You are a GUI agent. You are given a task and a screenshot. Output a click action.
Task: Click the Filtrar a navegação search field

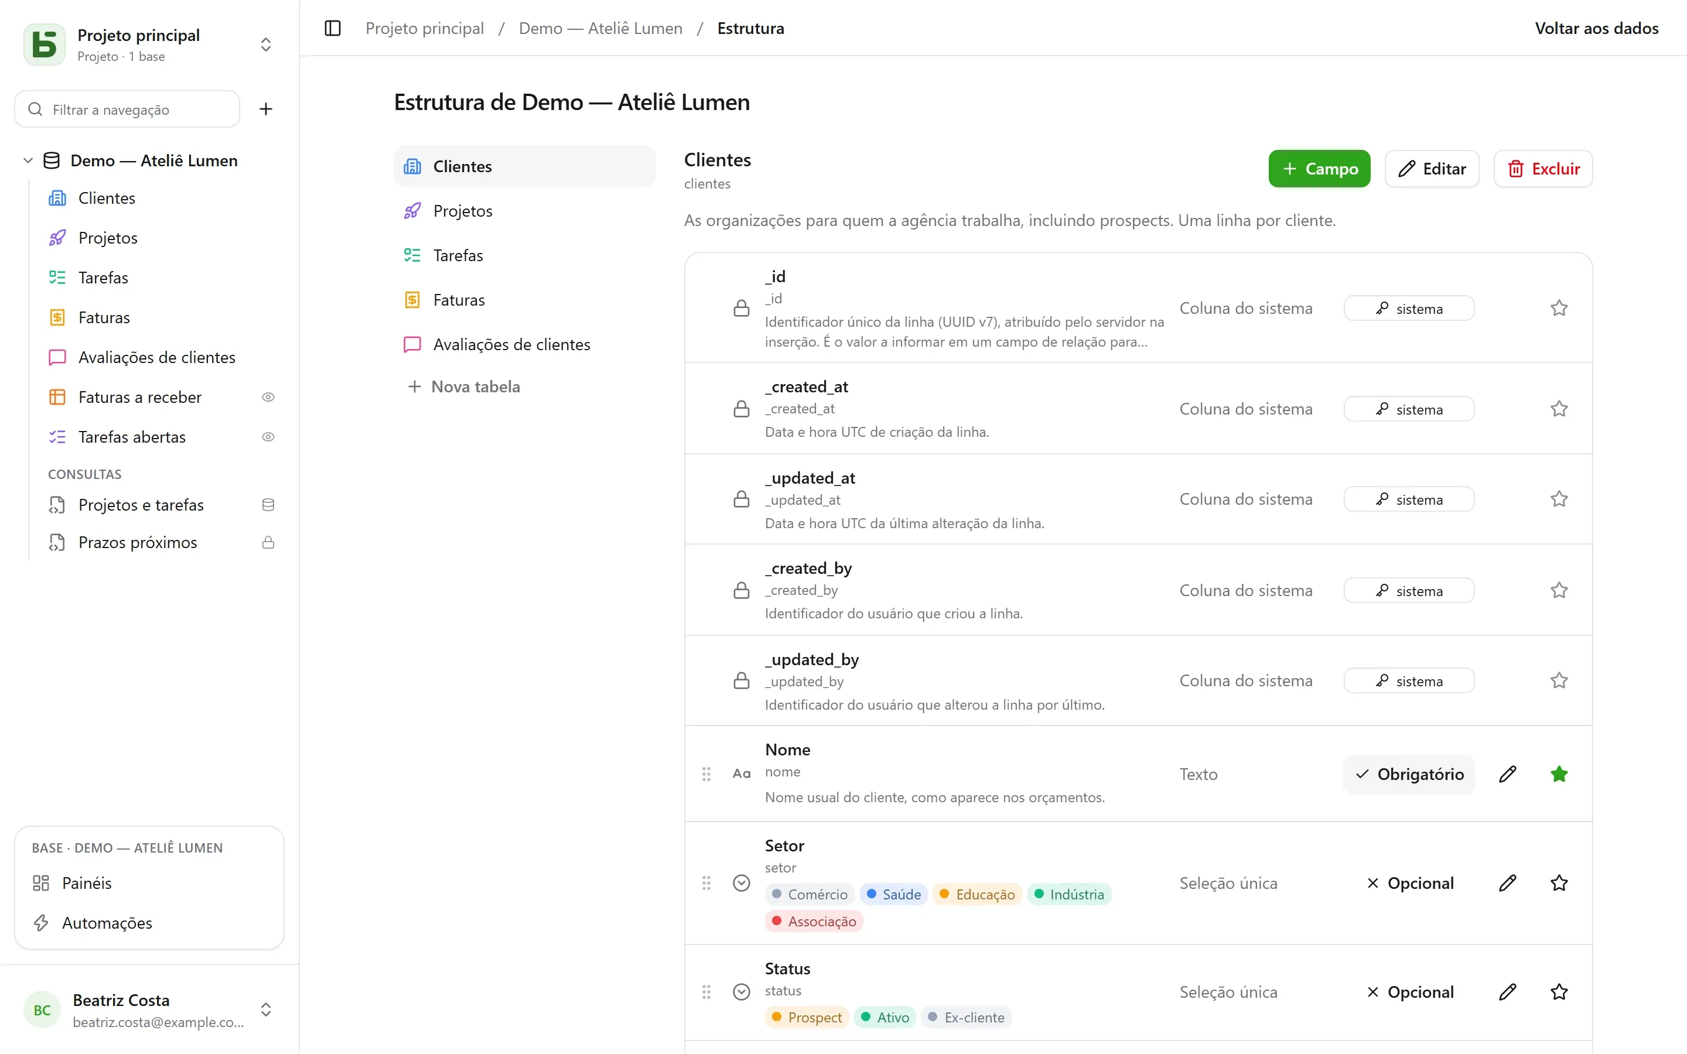click(127, 109)
